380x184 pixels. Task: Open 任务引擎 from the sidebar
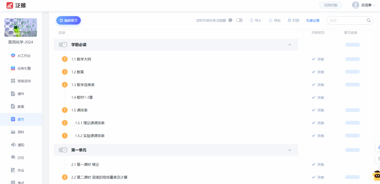pyautogui.click(x=13, y=68)
